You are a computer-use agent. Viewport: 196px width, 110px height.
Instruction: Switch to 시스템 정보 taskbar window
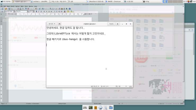click(x=133, y=2)
